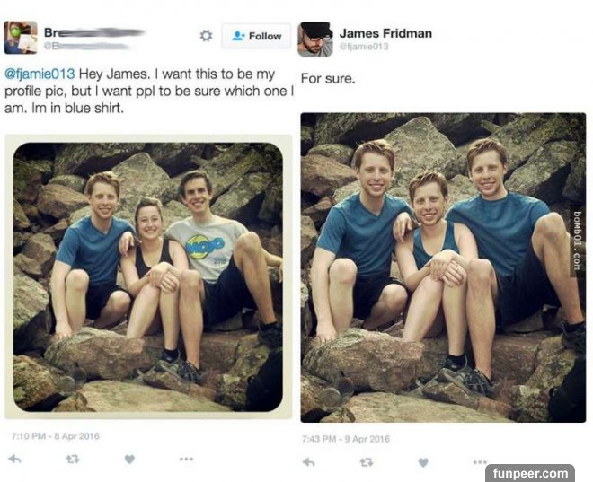Open more options on right tweet
The height and width of the screenshot is (482, 593).
pyautogui.click(x=480, y=461)
